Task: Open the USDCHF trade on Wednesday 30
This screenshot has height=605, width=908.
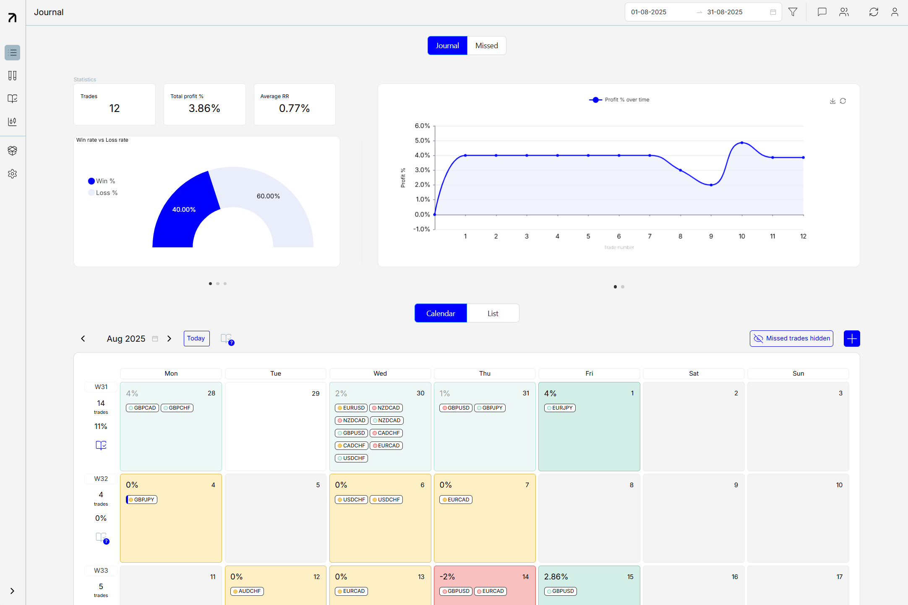Action: [x=351, y=458]
